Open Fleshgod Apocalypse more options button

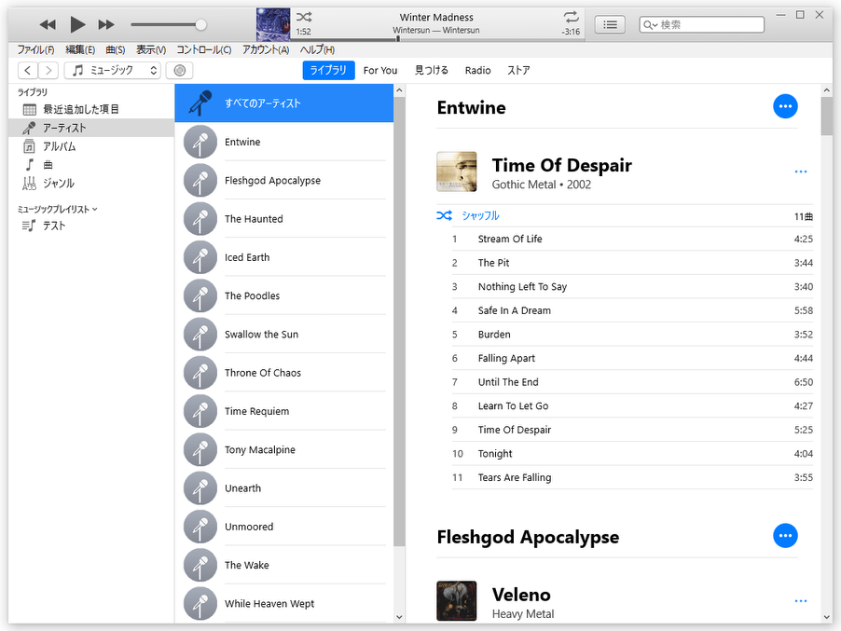click(x=785, y=536)
